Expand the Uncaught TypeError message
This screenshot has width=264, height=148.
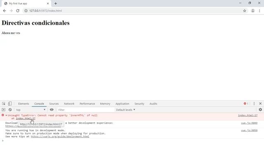pyautogui.click(x=6, y=115)
